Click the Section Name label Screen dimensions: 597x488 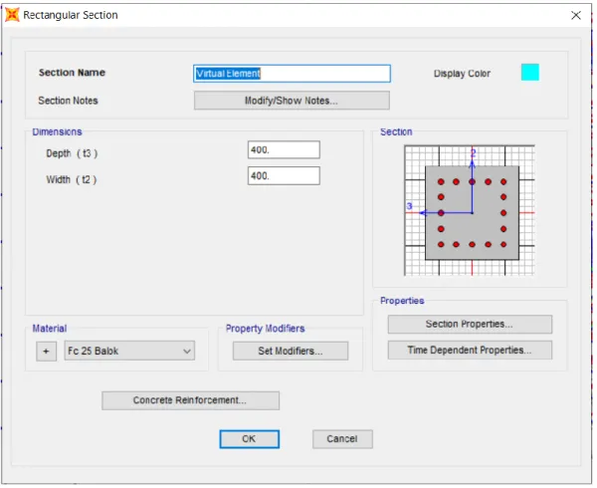tap(72, 73)
